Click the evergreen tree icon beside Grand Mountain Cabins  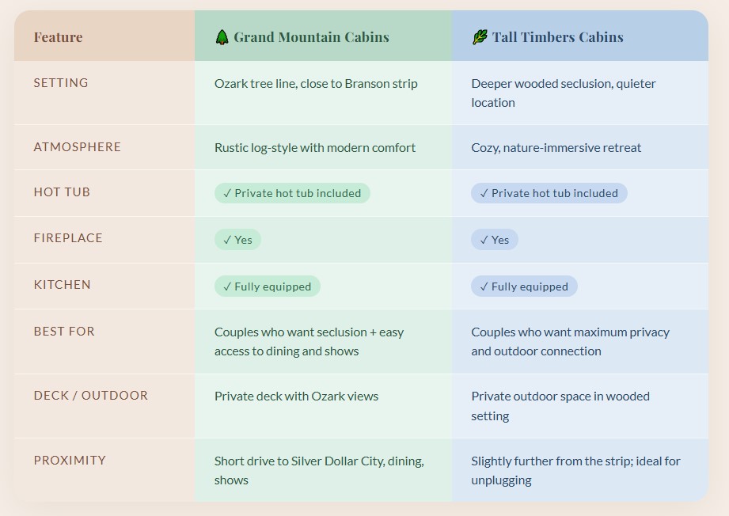[222, 37]
